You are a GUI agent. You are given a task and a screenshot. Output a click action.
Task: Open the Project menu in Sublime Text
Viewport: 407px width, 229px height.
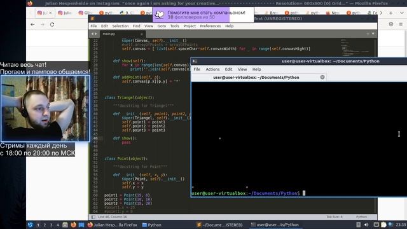[x=190, y=26]
